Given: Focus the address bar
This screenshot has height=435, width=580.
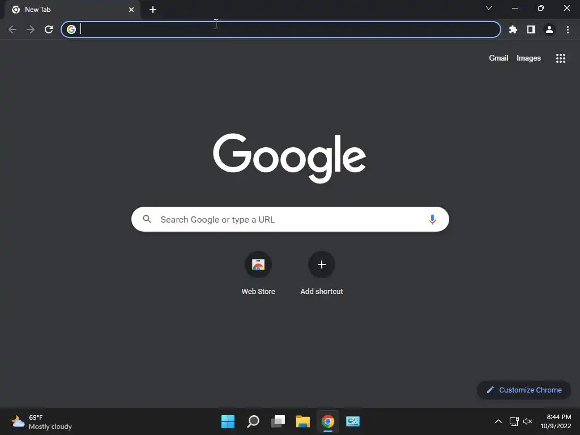Looking at the screenshot, I should tap(281, 29).
